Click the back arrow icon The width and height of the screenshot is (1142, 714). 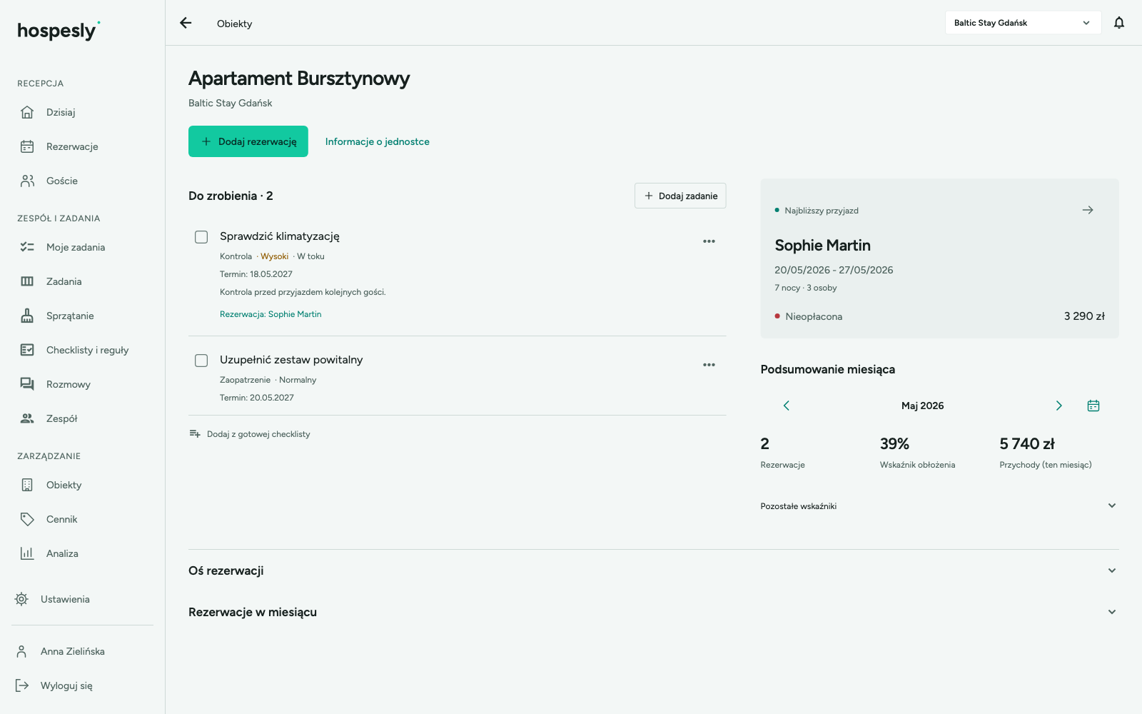point(186,23)
